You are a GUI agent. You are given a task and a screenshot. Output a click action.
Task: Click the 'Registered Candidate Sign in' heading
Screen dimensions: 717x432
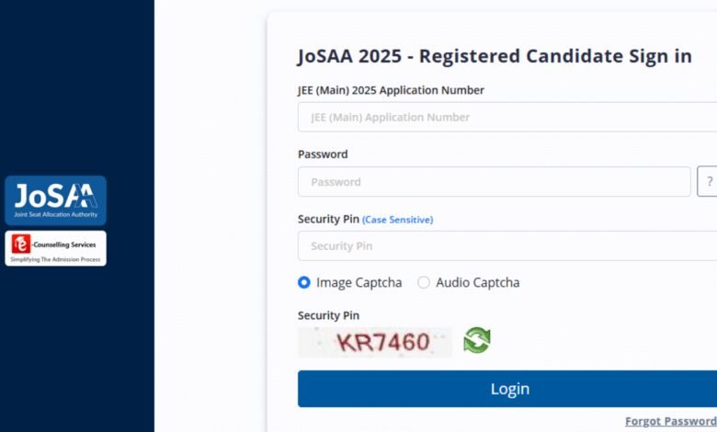coord(555,56)
